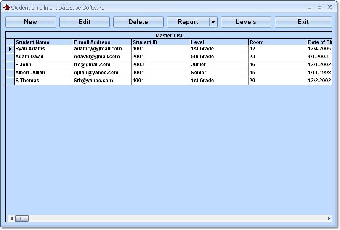
Task: Close the Student Enrollment window
Action: [329, 7]
